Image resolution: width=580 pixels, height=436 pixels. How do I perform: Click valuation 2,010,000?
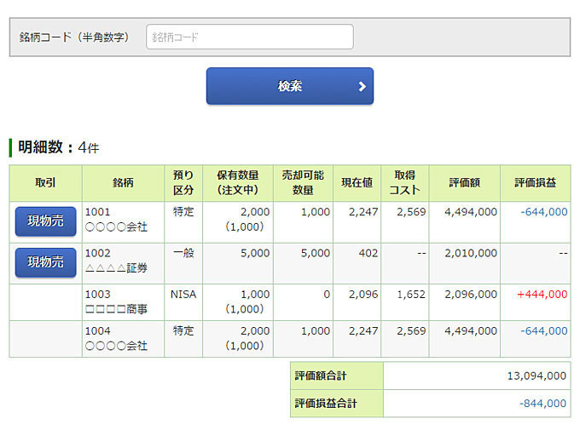pos(471,253)
